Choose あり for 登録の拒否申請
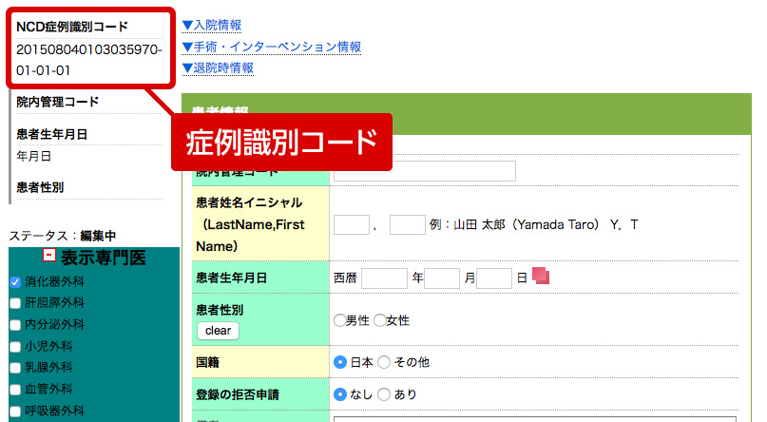 (x=384, y=394)
